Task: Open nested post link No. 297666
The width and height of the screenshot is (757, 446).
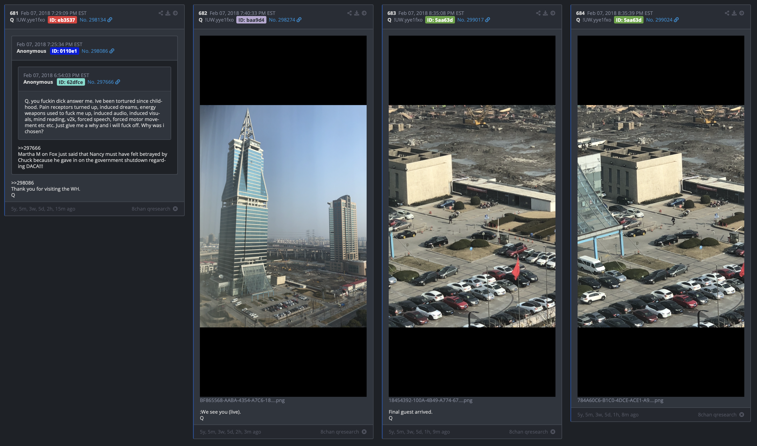Action: (x=101, y=82)
